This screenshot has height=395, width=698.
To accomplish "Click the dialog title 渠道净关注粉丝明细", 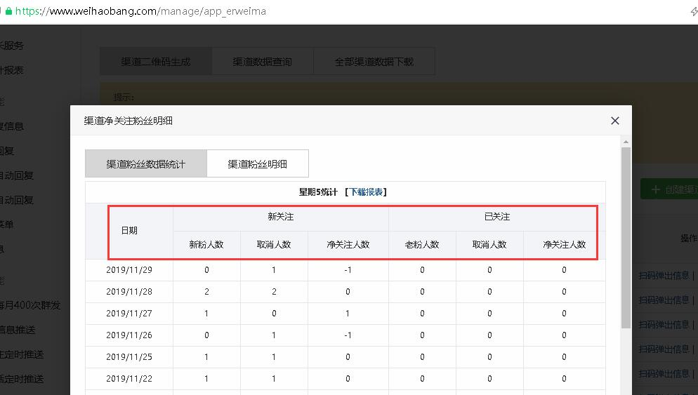I will (129, 121).
